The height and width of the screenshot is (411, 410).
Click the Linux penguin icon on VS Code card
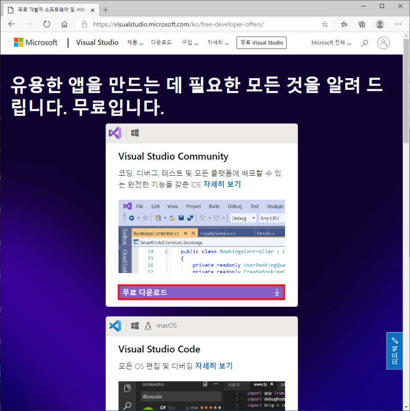(148, 326)
